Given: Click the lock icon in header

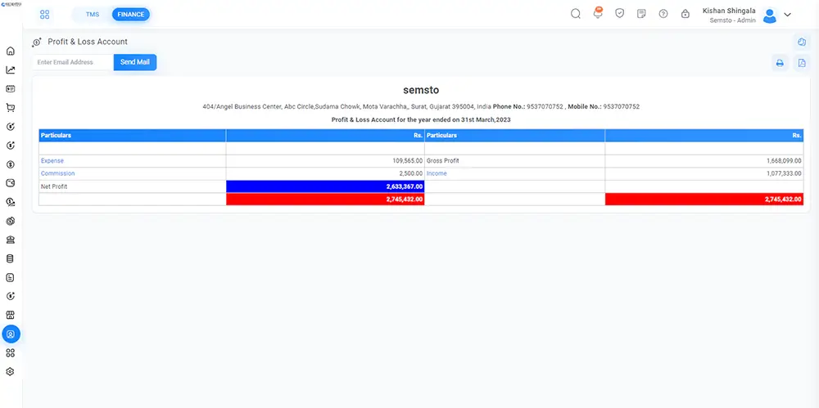Looking at the screenshot, I should [686, 14].
